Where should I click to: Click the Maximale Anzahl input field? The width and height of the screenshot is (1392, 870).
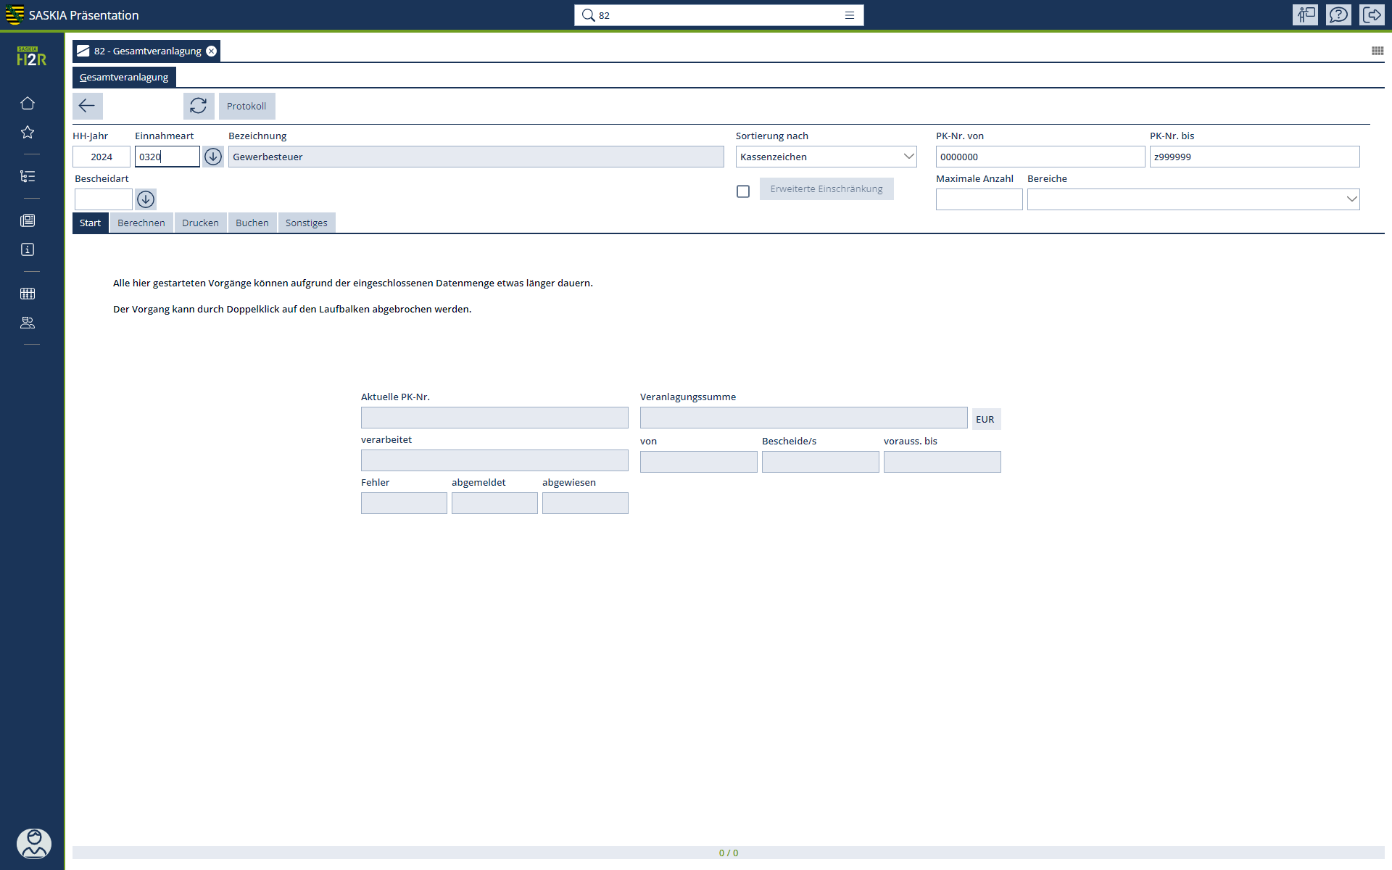click(979, 199)
